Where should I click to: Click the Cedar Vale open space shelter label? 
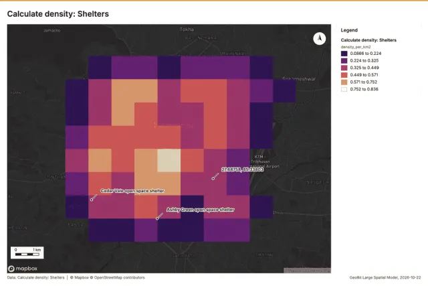coord(132,191)
